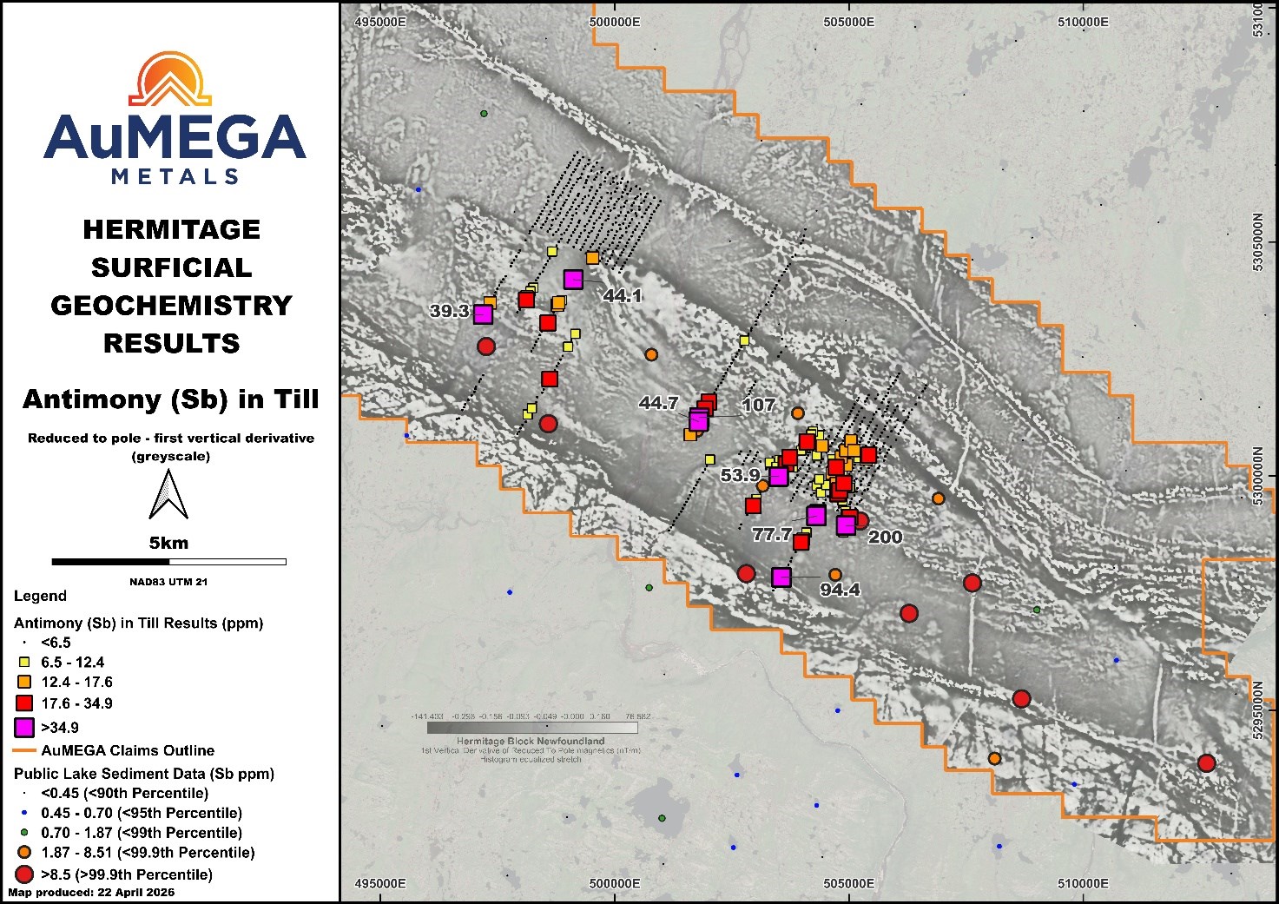Click the magenta square labeled 200

pyautogui.click(x=846, y=525)
